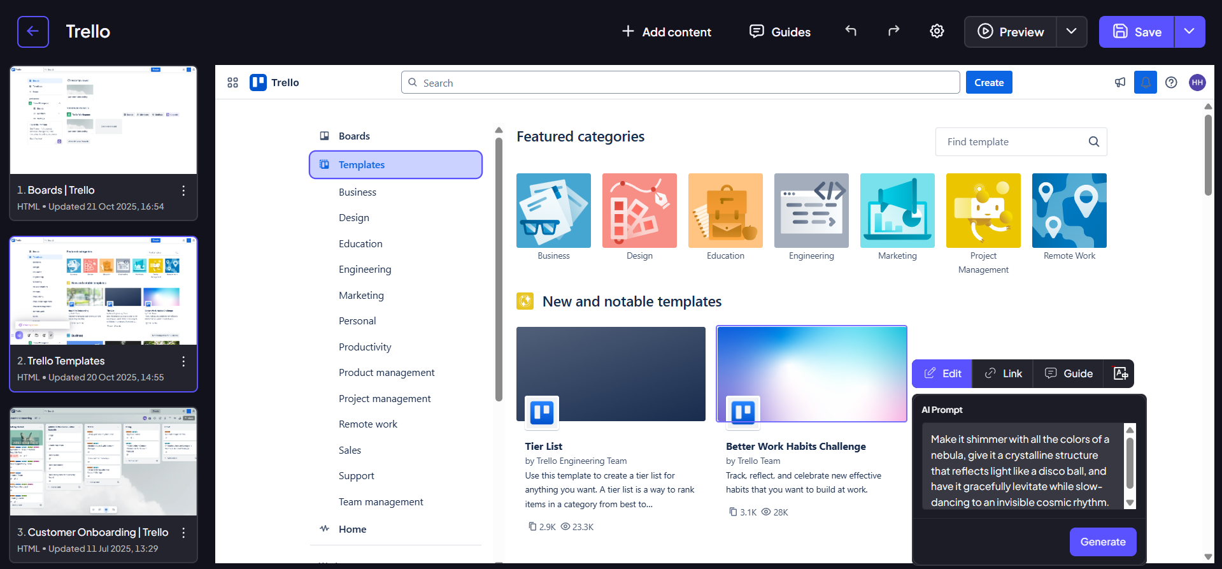Open the Trello app switcher grid icon

[232, 83]
